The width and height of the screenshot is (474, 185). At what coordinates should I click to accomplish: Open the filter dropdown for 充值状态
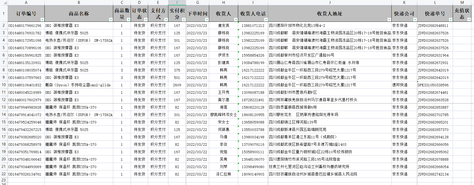tap(469, 19)
